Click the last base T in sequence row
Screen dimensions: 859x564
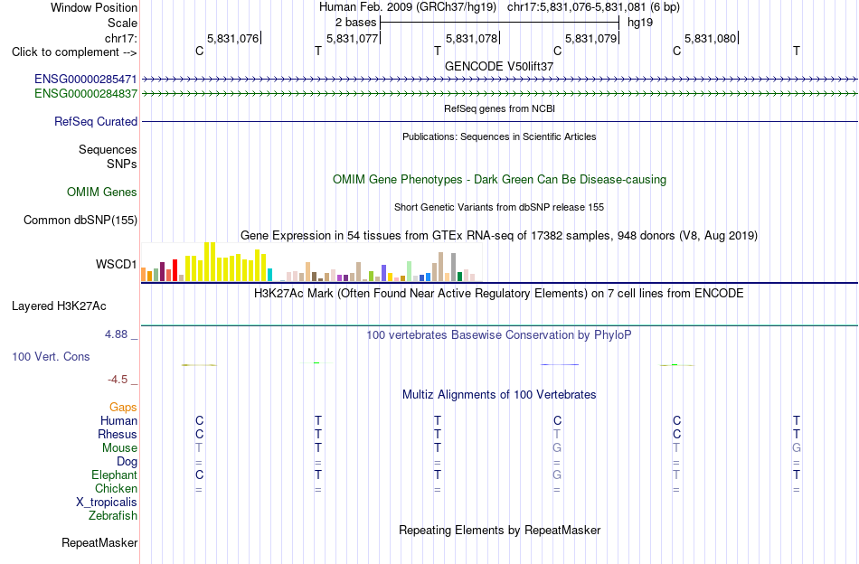(x=797, y=51)
